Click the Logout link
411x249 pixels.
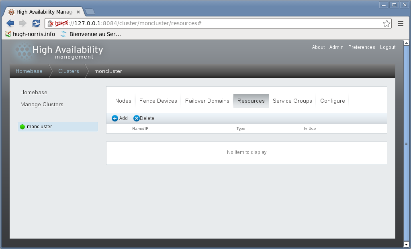(388, 47)
